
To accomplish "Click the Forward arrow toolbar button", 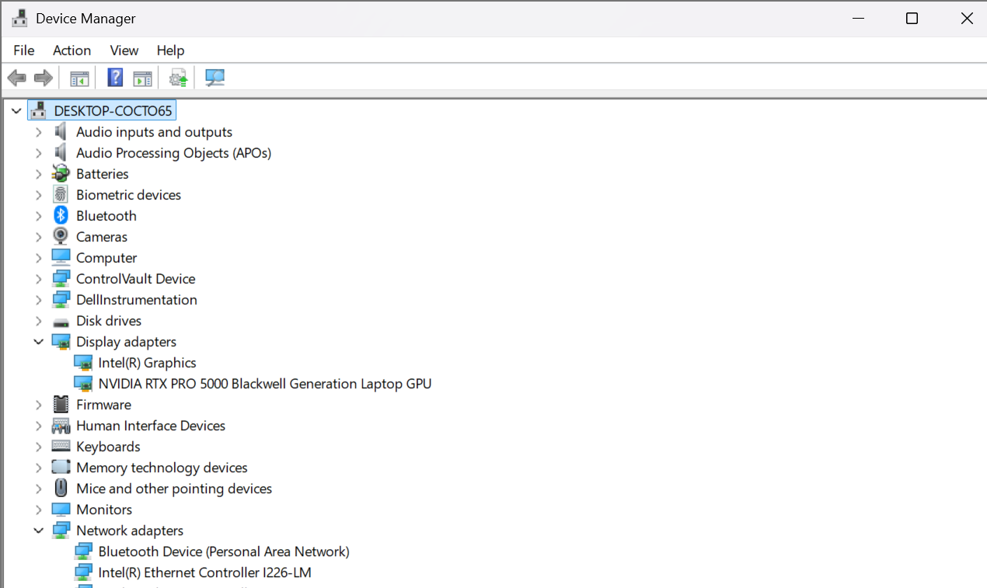I will click(44, 78).
